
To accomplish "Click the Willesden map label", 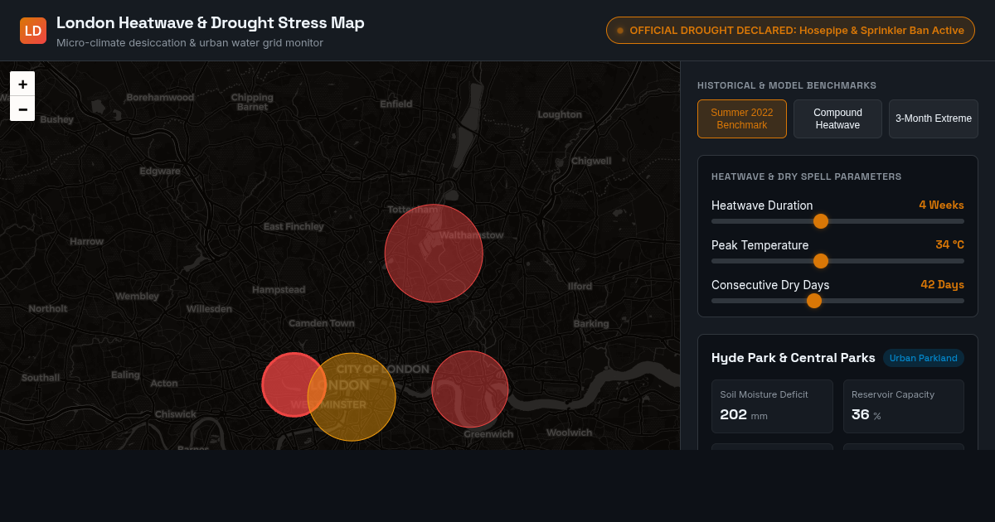I will tap(209, 308).
